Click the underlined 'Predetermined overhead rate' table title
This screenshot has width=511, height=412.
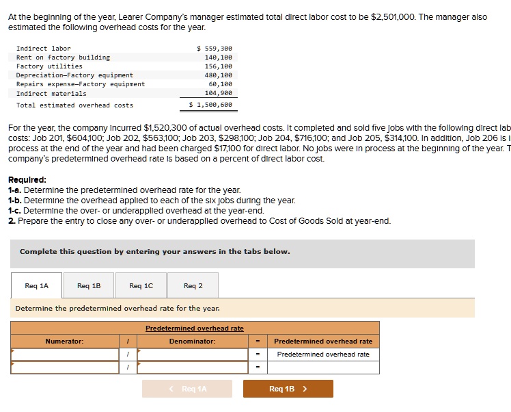[x=195, y=328]
